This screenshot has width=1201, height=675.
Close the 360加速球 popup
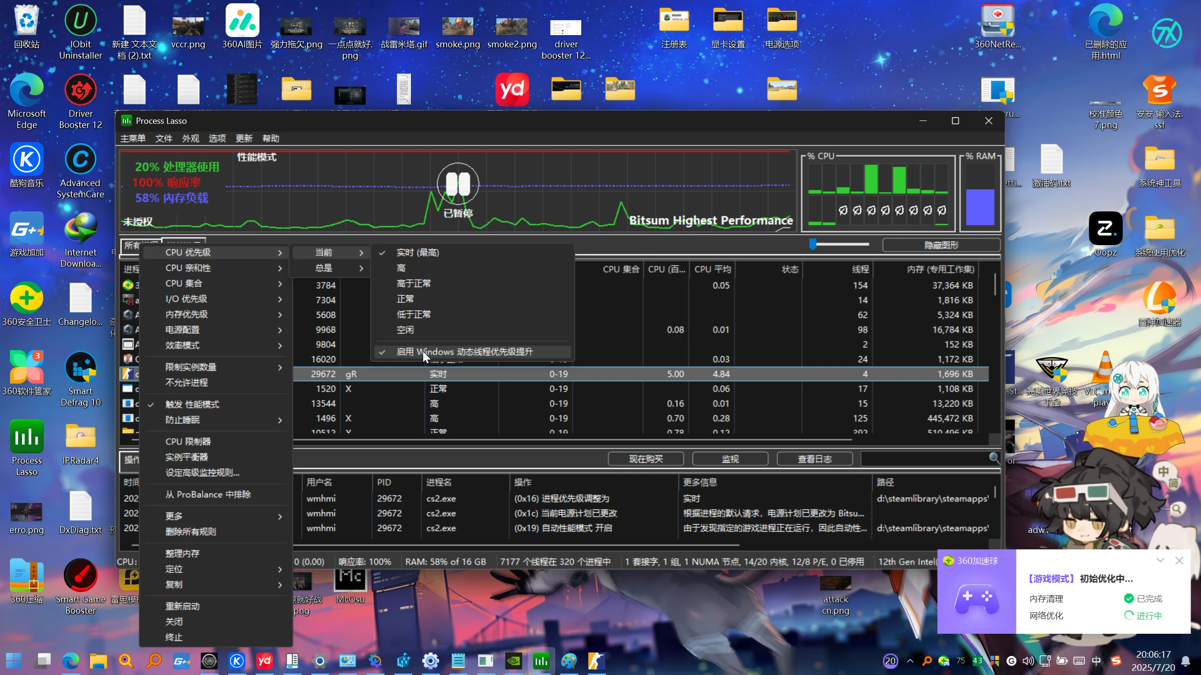point(1179,561)
